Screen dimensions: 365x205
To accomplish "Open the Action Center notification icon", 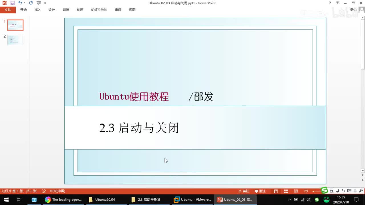I will click(356, 200).
